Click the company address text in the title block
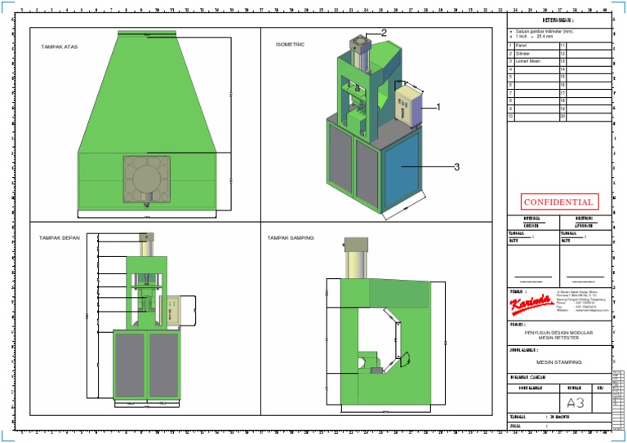This screenshot has width=627, height=443. point(583,301)
